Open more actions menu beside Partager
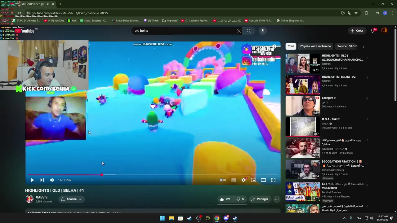This screenshot has width=397, height=223. pos(277,199)
